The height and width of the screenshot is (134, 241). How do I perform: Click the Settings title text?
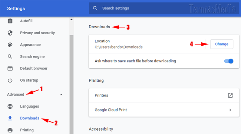pyautogui.click(x=16, y=9)
